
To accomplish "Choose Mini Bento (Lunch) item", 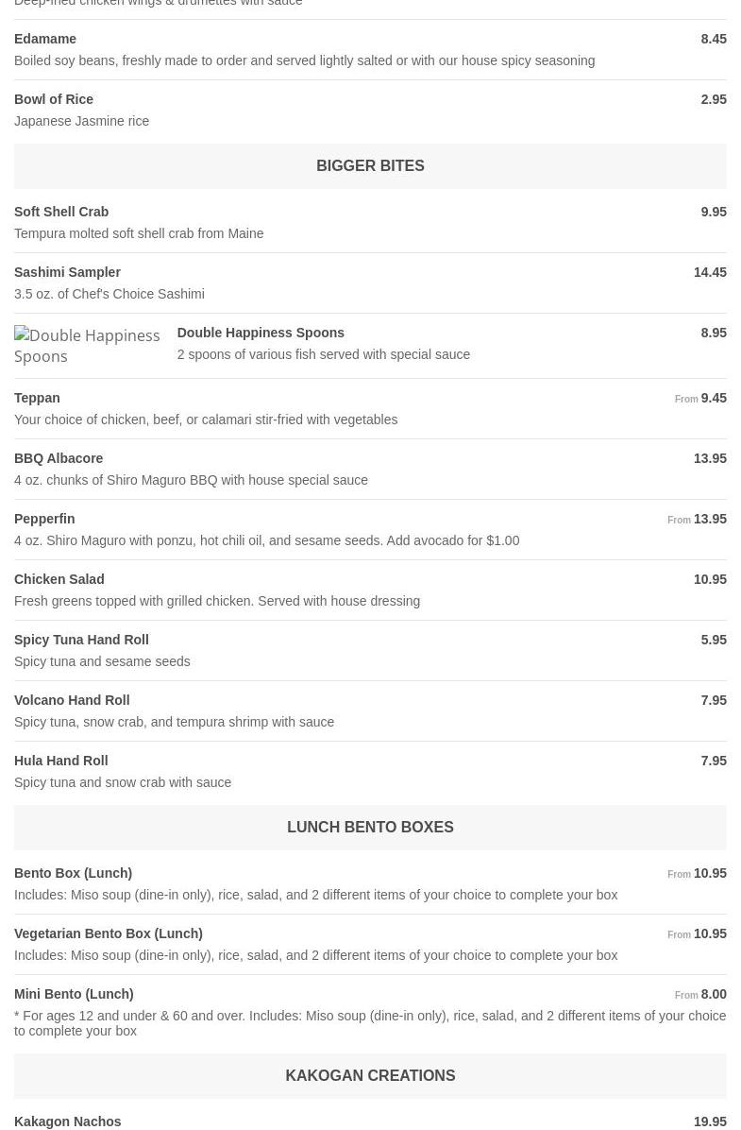I will [x=74, y=994].
